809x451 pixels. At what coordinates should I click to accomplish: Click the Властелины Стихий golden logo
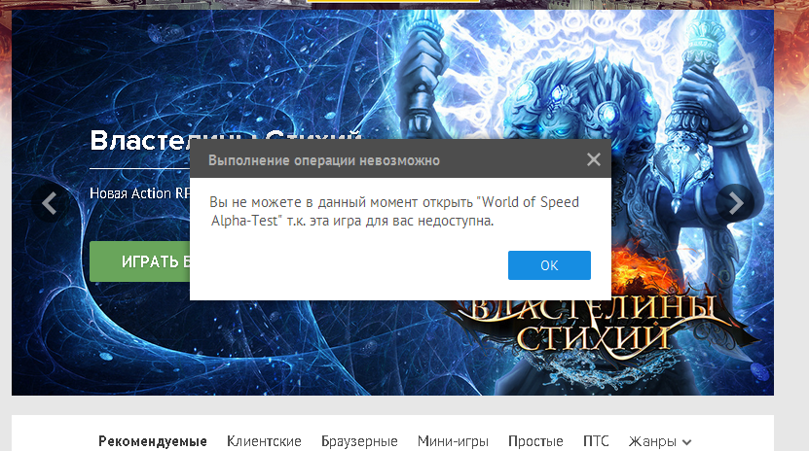pyautogui.click(x=593, y=322)
